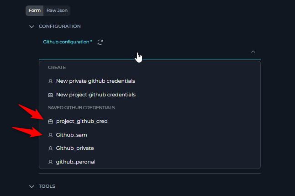The height and width of the screenshot is (196, 295).
Task: Close the Github configuration dropdown using its arrow
Action: click(x=253, y=52)
